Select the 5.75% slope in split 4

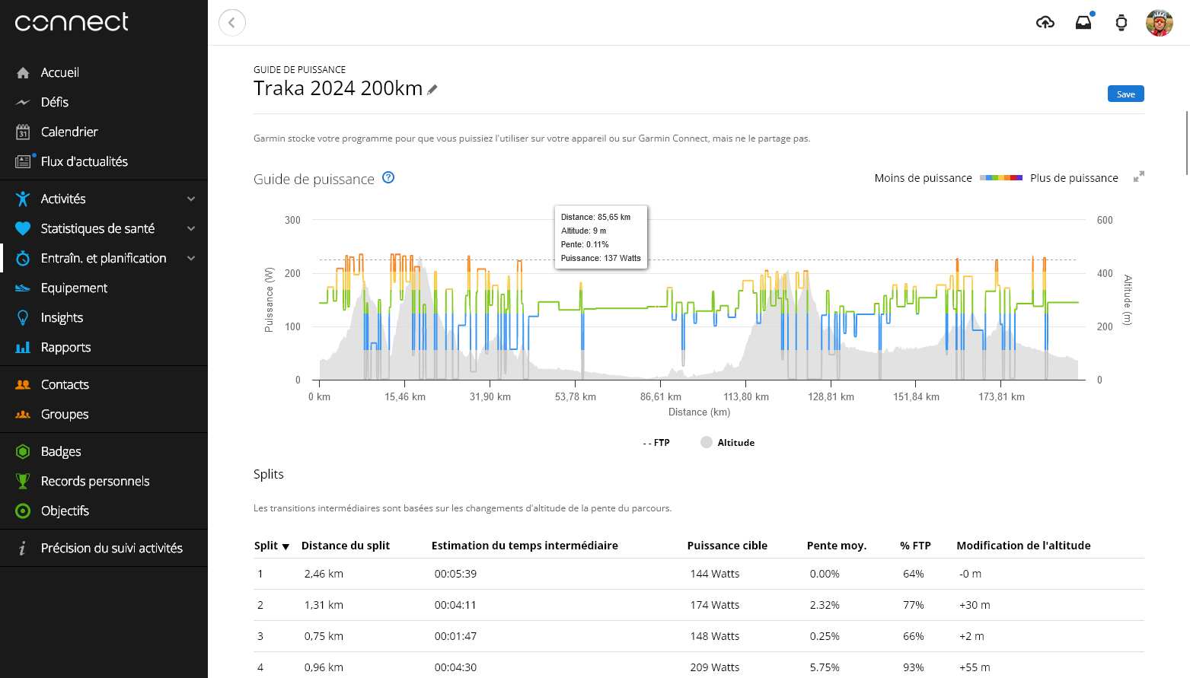coord(825,667)
